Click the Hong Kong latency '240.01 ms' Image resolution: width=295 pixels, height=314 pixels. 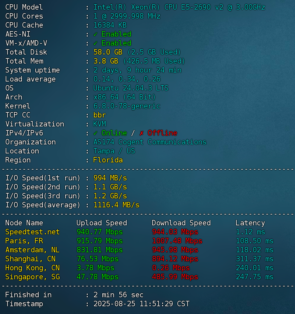[x=255, y=268]
